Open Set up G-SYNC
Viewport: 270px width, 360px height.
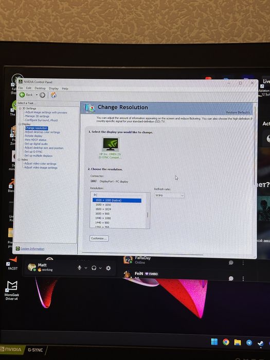[x=33, y=152]
